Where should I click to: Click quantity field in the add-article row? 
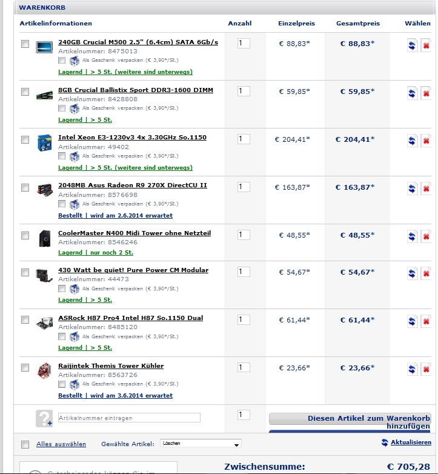tap(244, 415)
